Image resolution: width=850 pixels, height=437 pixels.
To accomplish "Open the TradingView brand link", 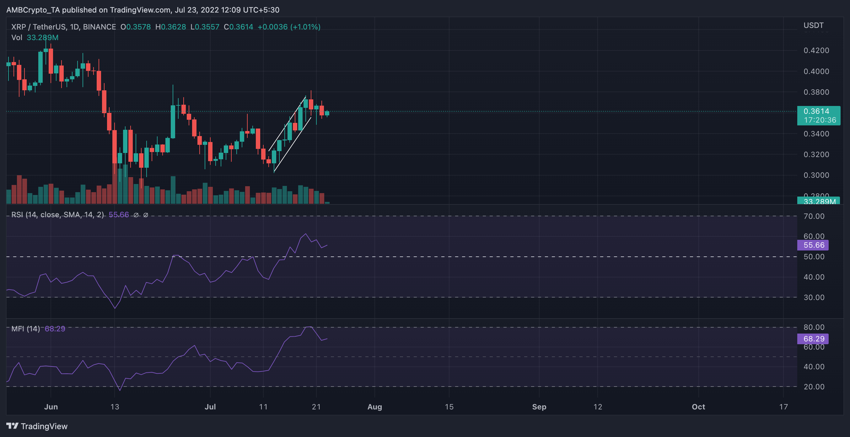I will (x=37, y=426).
